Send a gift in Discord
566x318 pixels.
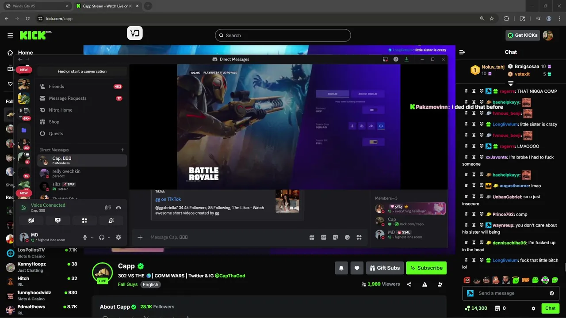coord(312,237)
